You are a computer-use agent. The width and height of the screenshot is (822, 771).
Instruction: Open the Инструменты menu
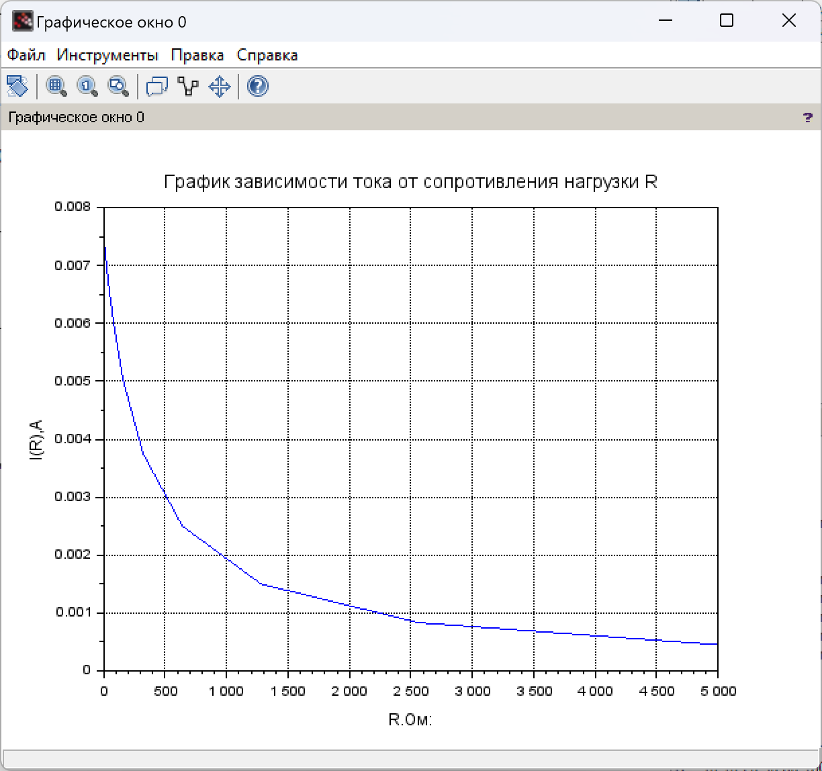(107, 55)
